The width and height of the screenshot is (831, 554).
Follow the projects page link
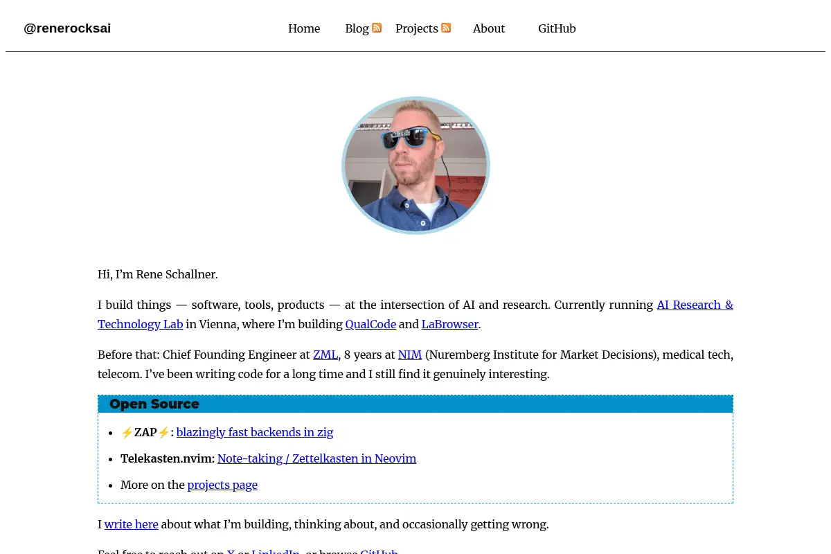click(222, 485)
